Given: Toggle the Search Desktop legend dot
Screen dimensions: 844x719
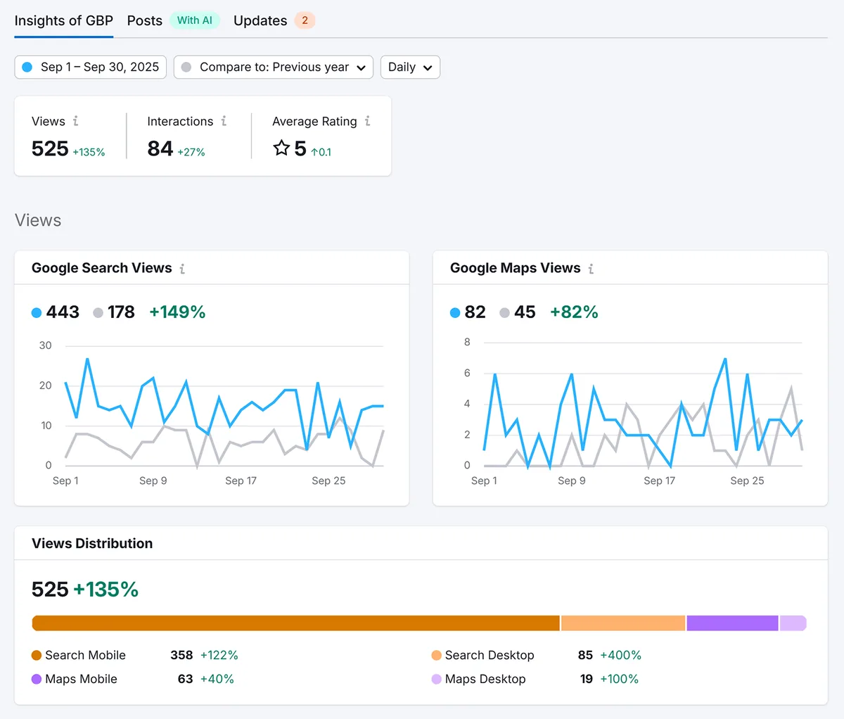Looking at the screenshot, I should point(437,655).
